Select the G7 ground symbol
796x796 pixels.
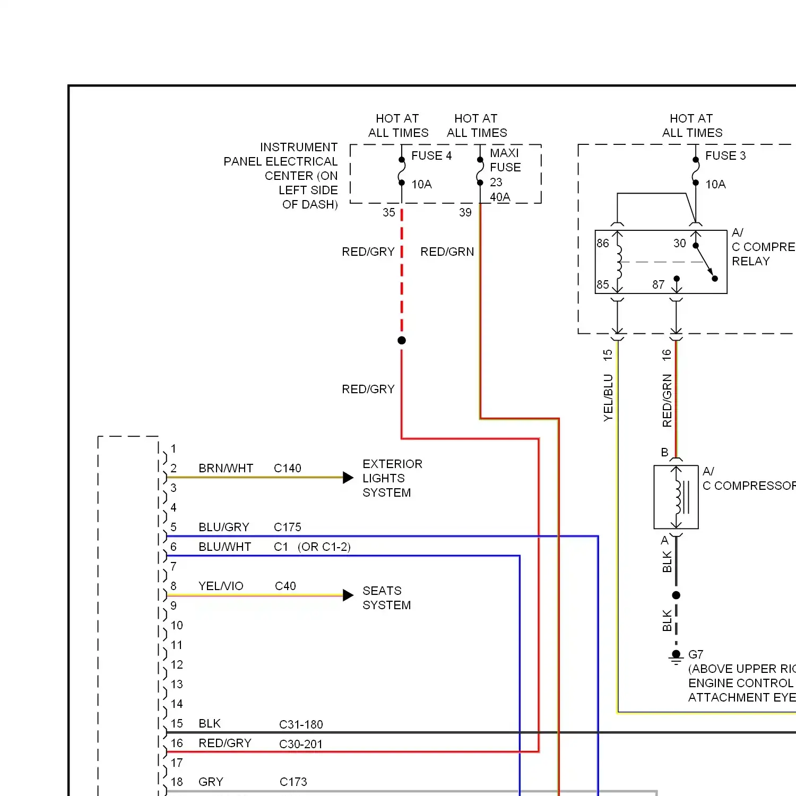(x=676, y=657)
